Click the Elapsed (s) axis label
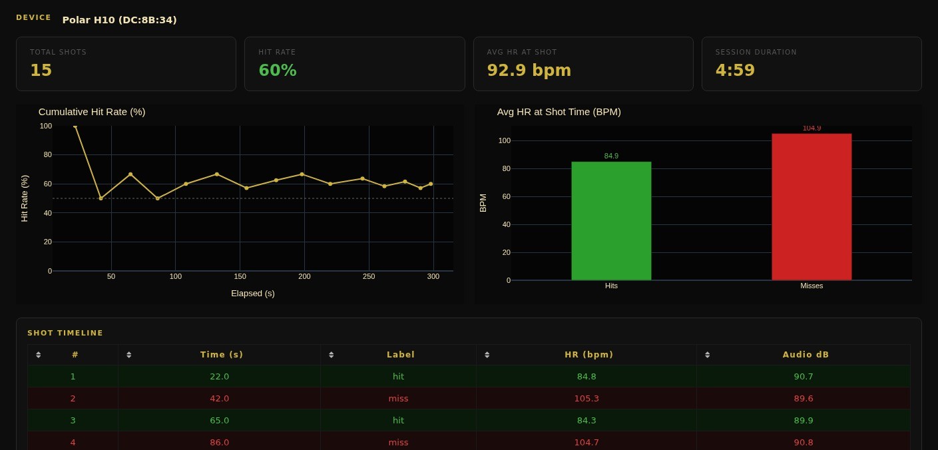 pos(253,293)
